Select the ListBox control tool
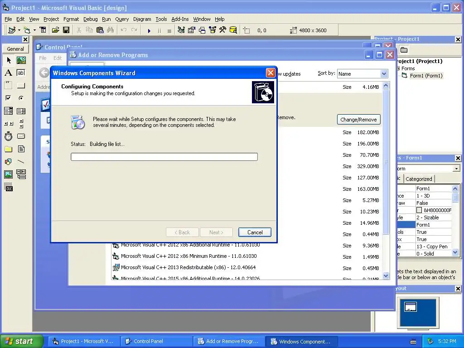 (21, 111)
